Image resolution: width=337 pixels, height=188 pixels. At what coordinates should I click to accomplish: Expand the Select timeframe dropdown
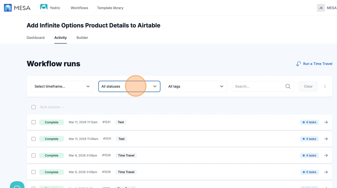(x=62, y=86)
